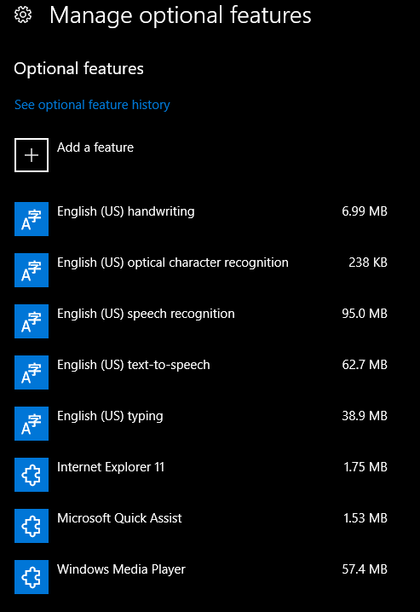The height and width of the screenshot is (612, 420).
Task: Click the plus icon to add a feature
Action: 32,155
